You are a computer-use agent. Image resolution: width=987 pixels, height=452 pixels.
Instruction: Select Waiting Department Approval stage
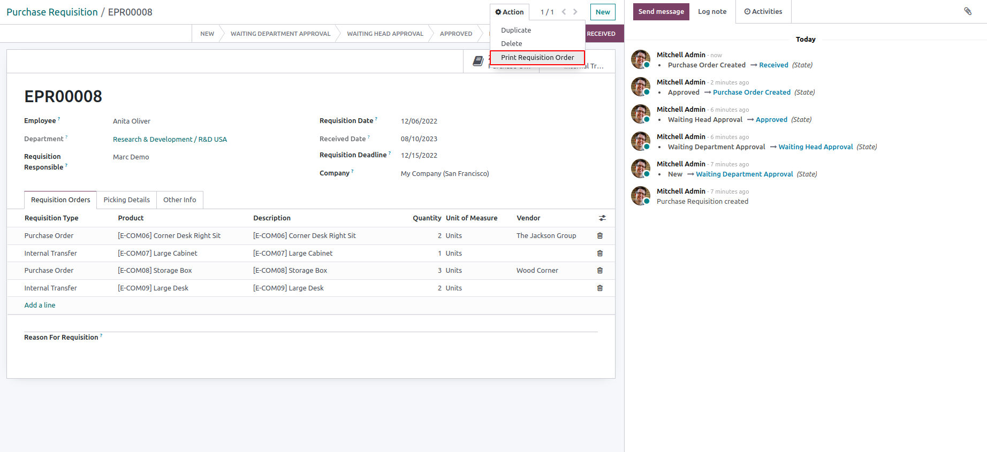tap(280, 34)
